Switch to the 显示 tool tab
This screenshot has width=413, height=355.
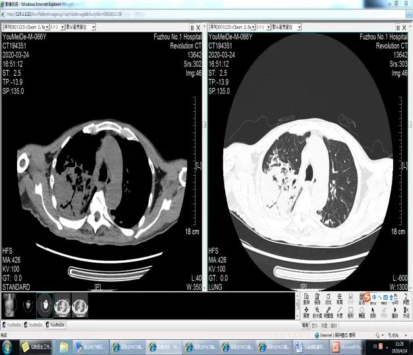pyautogui.click(x=315, y=325)
